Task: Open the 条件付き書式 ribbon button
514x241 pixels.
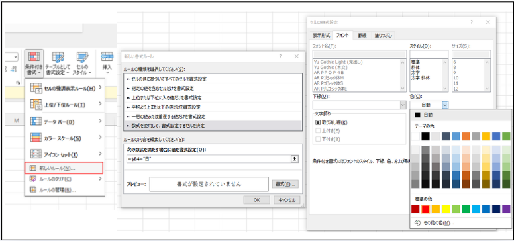Action: tap(34, 64)
